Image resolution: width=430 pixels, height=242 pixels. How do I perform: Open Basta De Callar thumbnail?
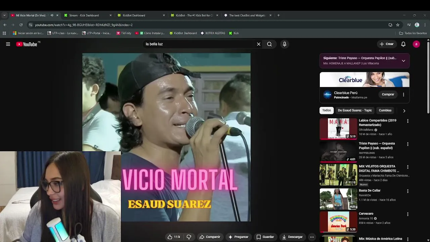tap(338, 199)
